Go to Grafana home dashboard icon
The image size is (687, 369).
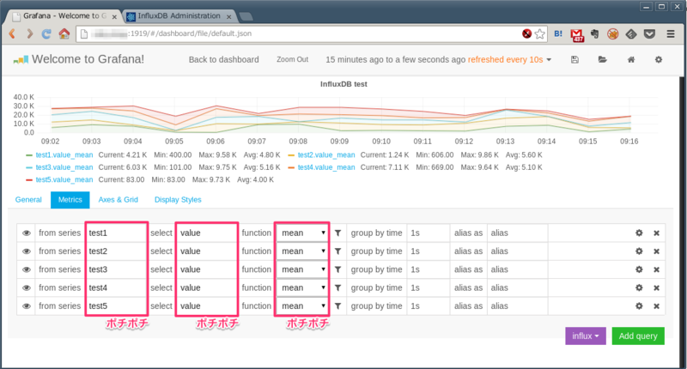(631, 59)
